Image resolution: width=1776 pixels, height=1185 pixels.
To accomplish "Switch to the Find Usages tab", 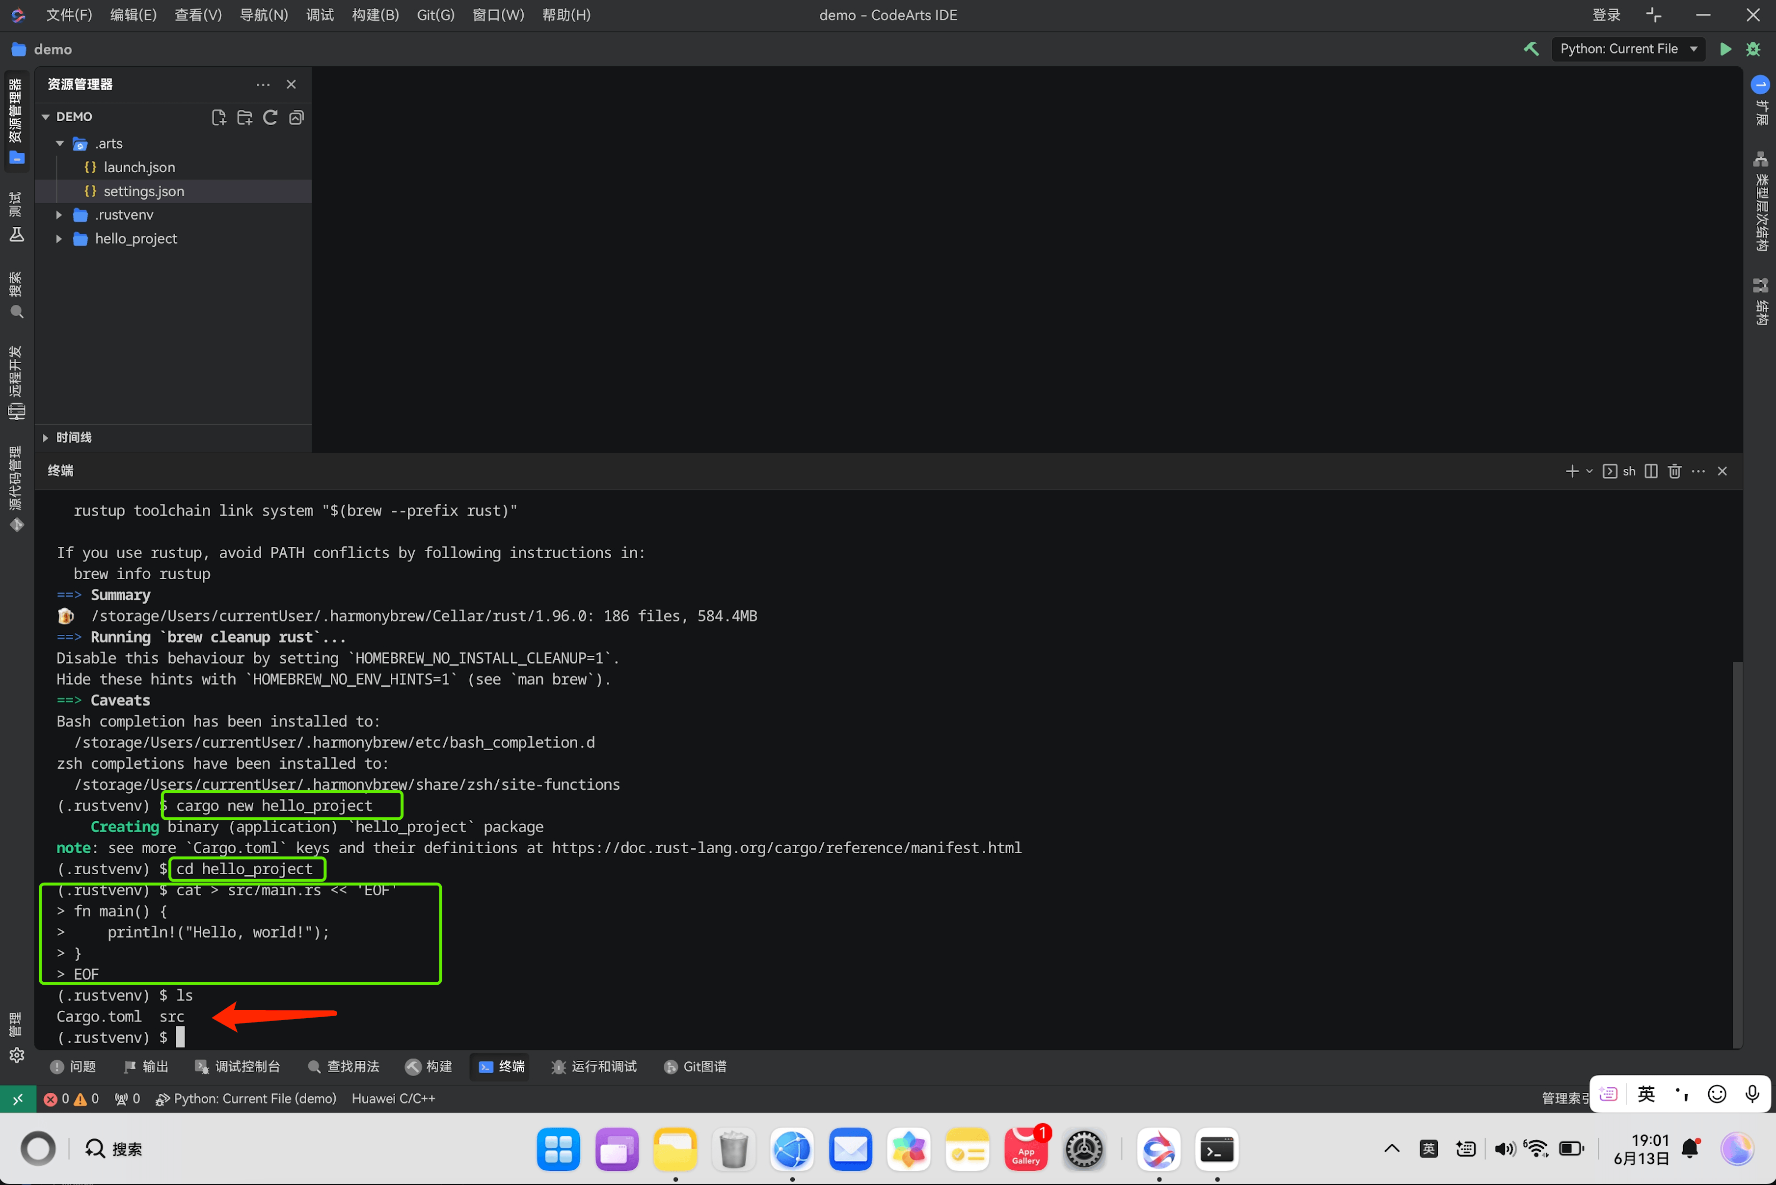I will (x=344, y=1066).
